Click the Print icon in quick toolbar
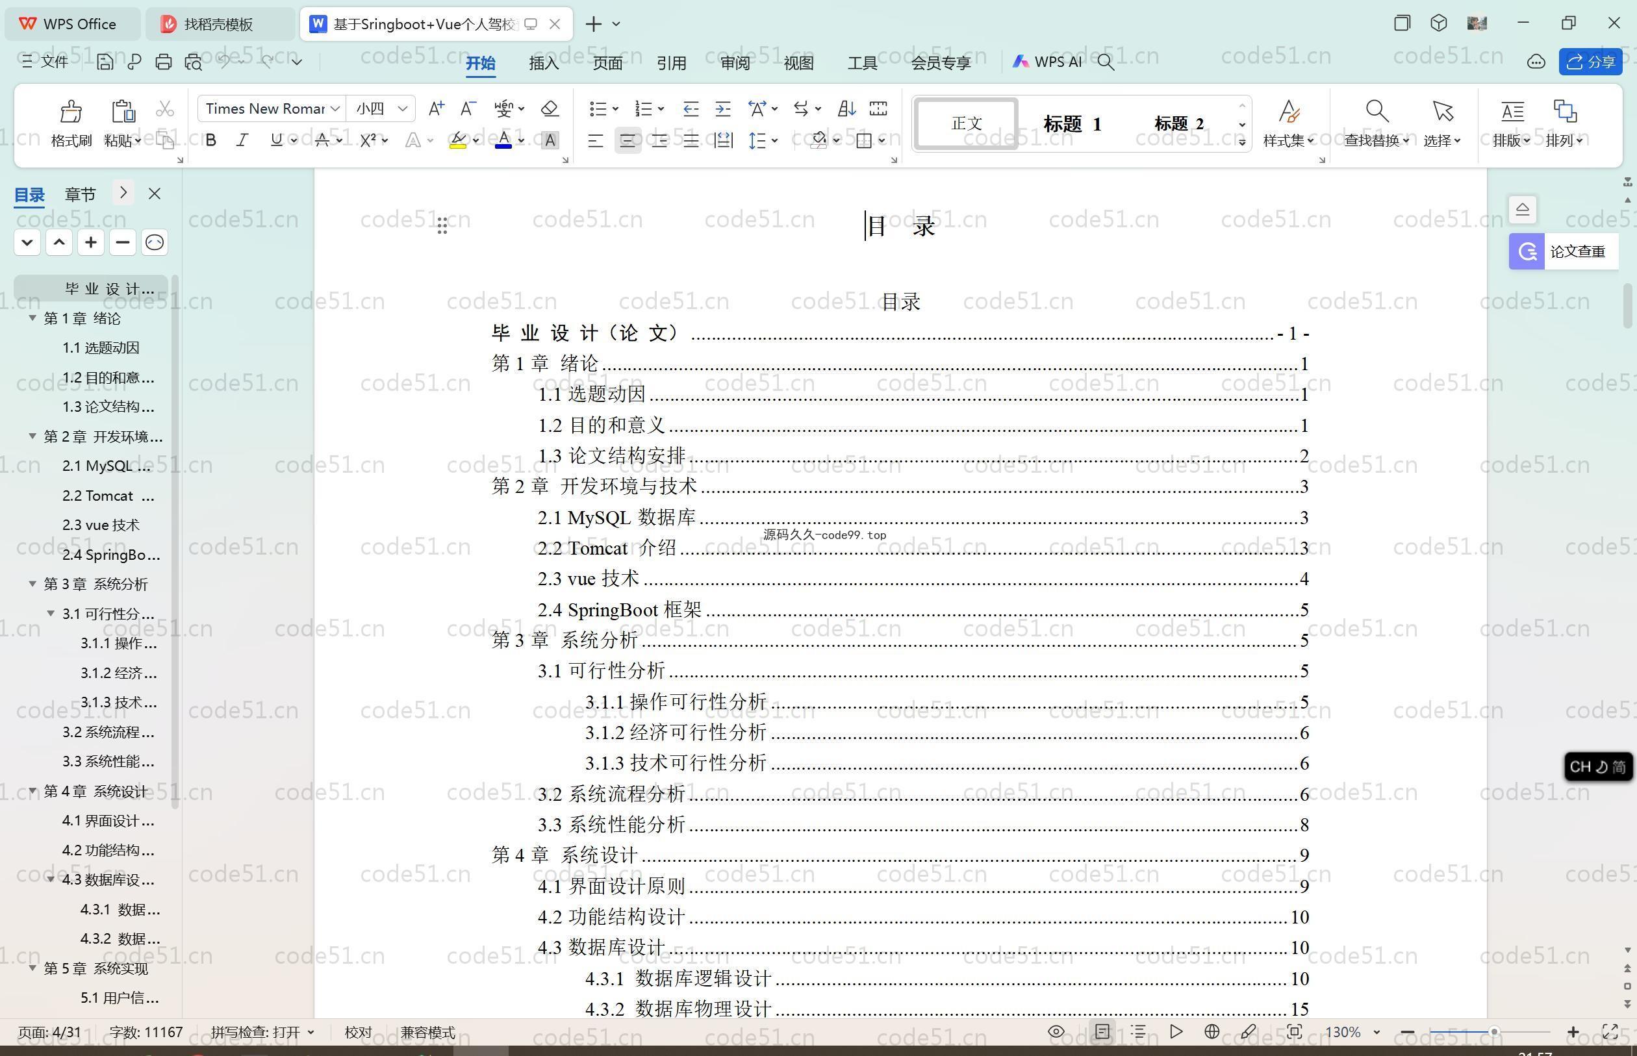 (x=163, y=62)
